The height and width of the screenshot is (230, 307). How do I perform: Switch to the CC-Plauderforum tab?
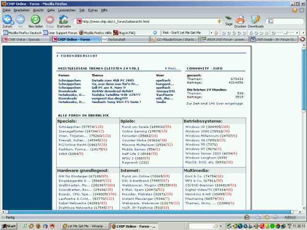175,39
